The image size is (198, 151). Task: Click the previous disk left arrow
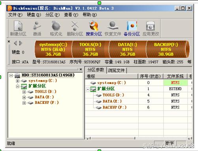(x=15, y=43)
